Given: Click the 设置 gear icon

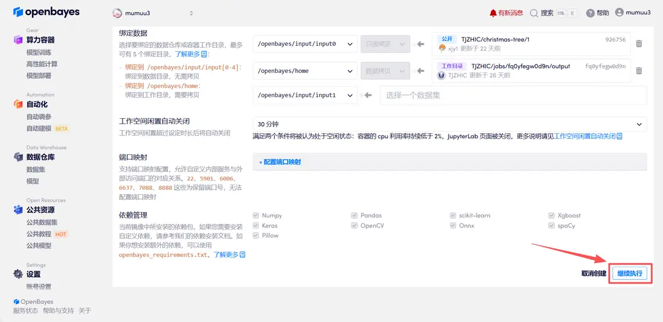Looking at the screenshot, I should 18,274.
